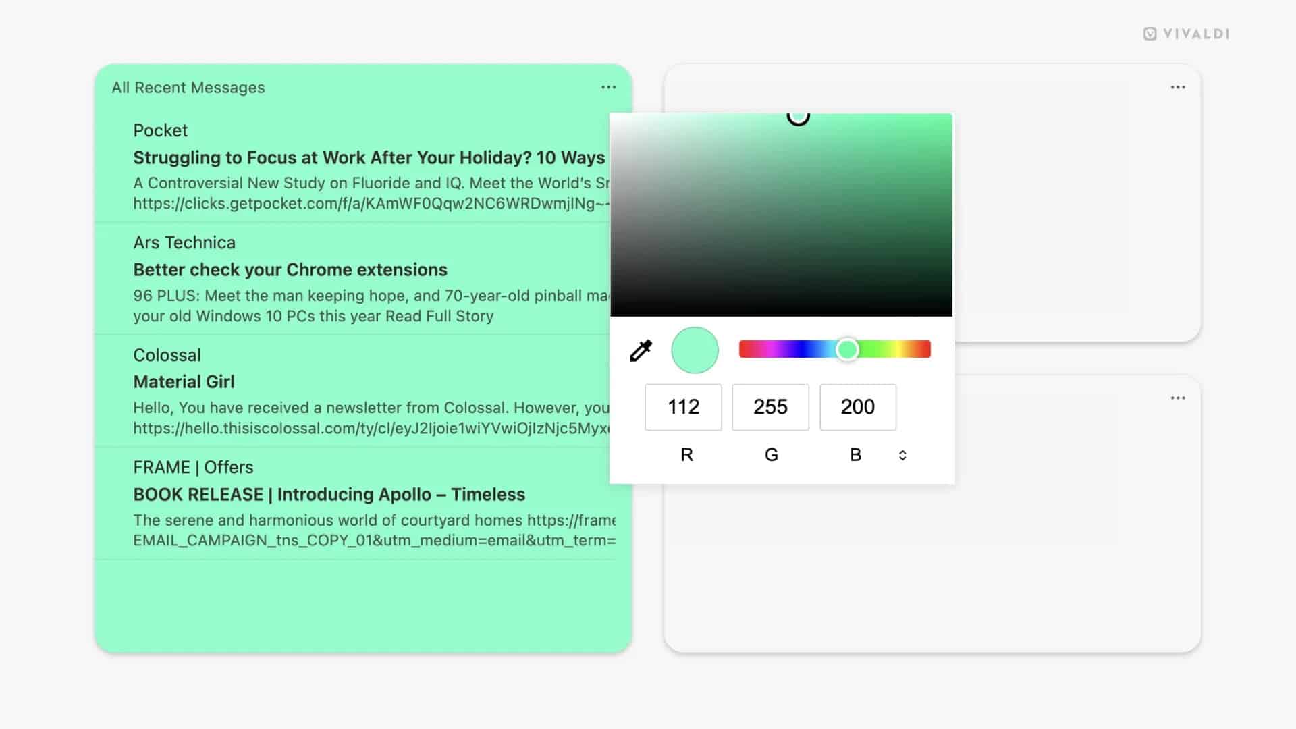Viewport: 1296px width, 729px height.
Task: Click the green color preview swatch
Action: 695,349
